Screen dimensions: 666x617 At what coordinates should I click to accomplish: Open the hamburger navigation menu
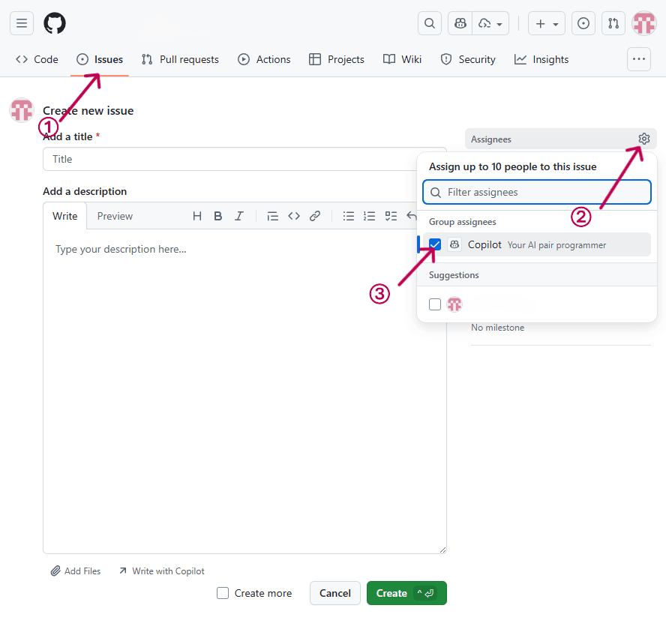click(x=22, y=23)
